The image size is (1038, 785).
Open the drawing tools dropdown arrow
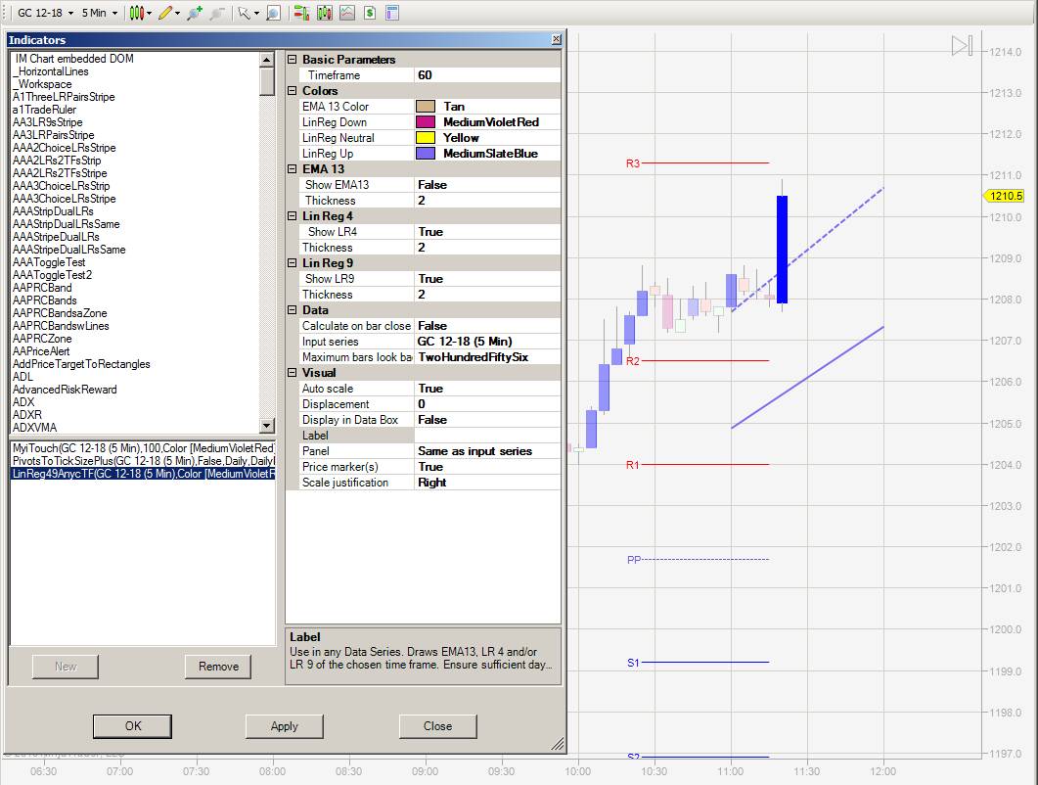pos(177,14)
